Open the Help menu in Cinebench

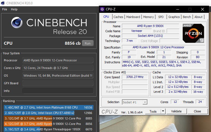click(14, 9)
